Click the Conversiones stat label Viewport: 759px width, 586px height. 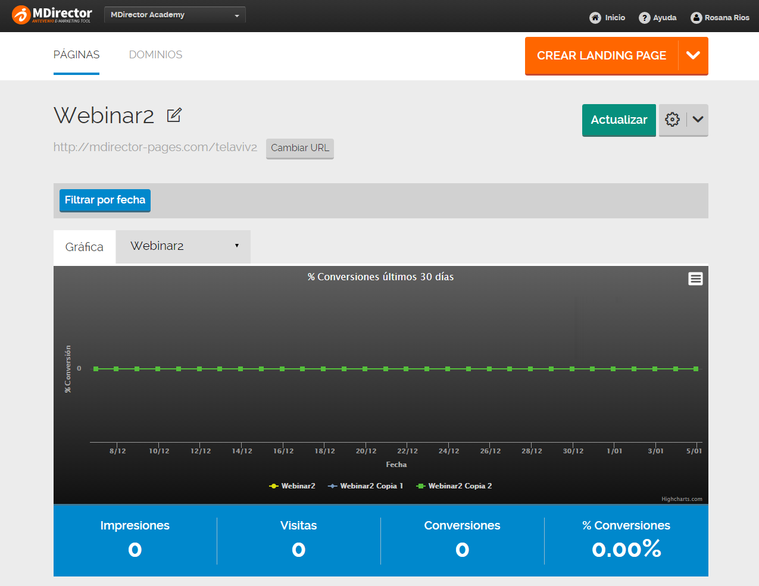(463, 525)
